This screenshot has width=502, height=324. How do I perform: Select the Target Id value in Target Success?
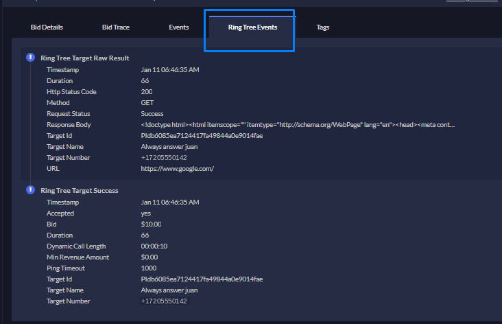click(202, 279)
